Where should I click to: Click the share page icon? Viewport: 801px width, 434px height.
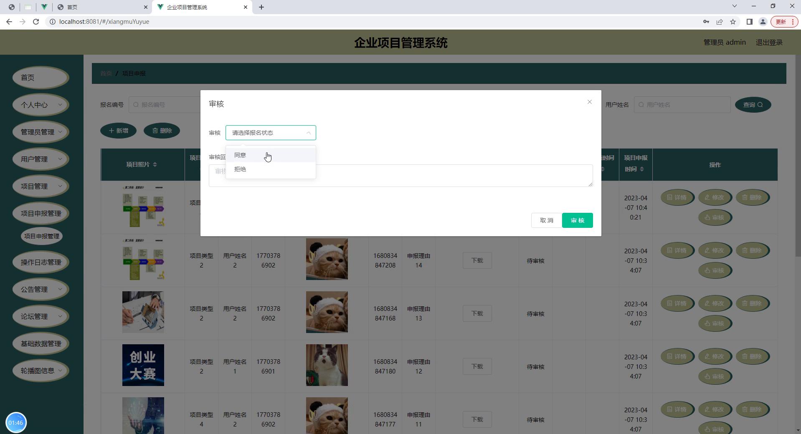pos(720,22)
